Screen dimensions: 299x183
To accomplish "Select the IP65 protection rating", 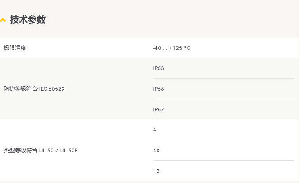I will (x=158, y=68).
